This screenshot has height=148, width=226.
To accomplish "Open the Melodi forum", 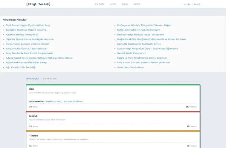I will [33, 116].
